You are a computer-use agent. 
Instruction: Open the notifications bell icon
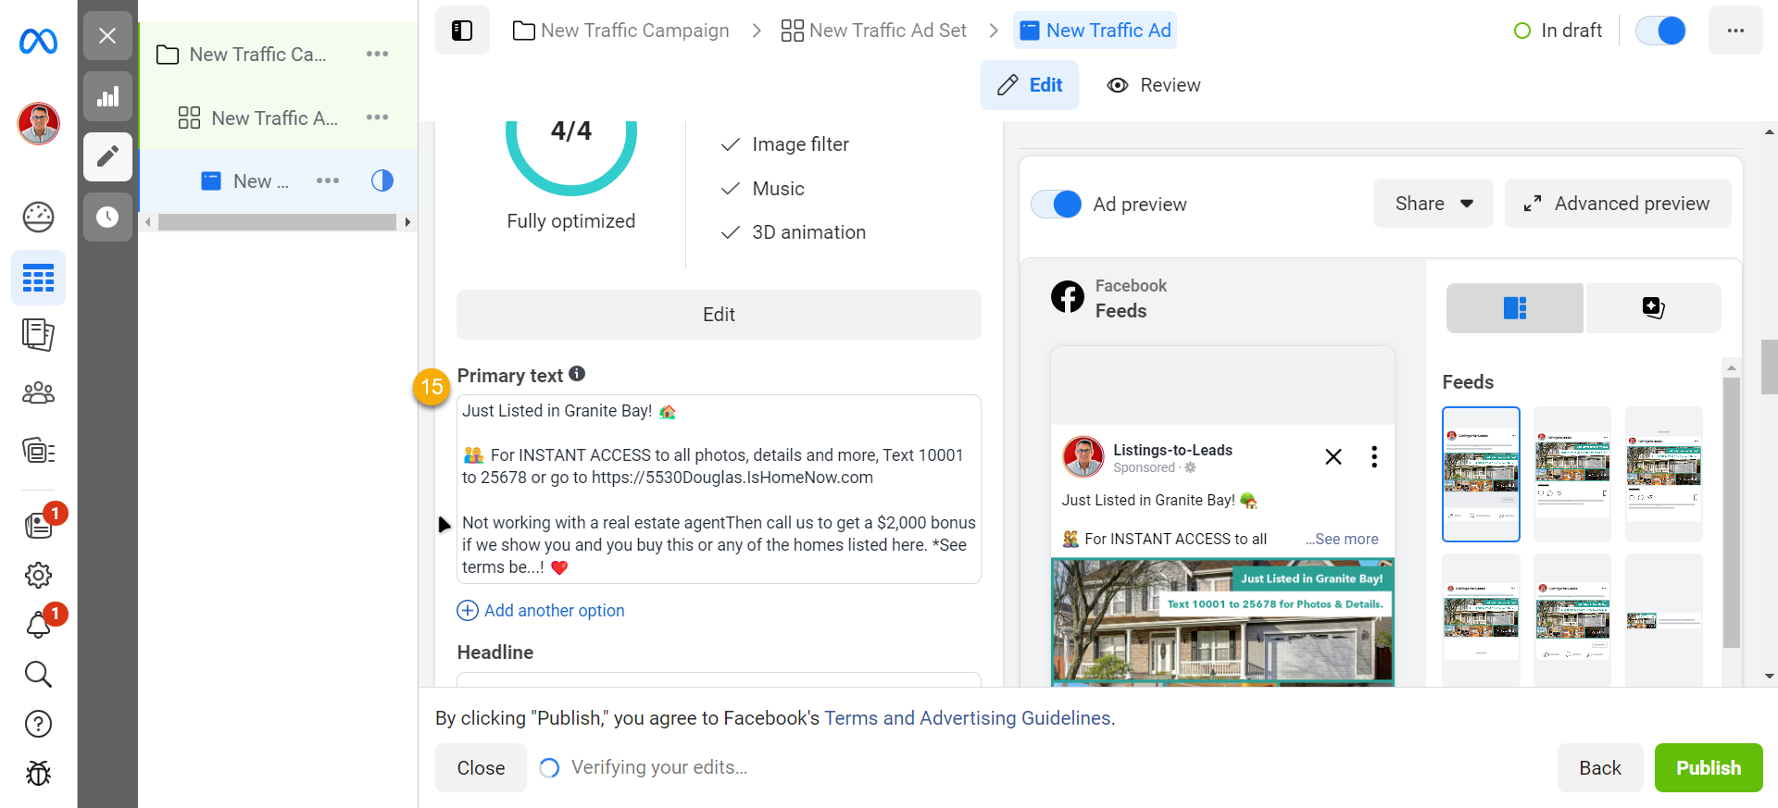pyautogui.click(x=38, y=626)
